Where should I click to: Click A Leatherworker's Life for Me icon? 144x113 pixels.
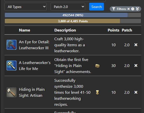(x=12, y=65)
